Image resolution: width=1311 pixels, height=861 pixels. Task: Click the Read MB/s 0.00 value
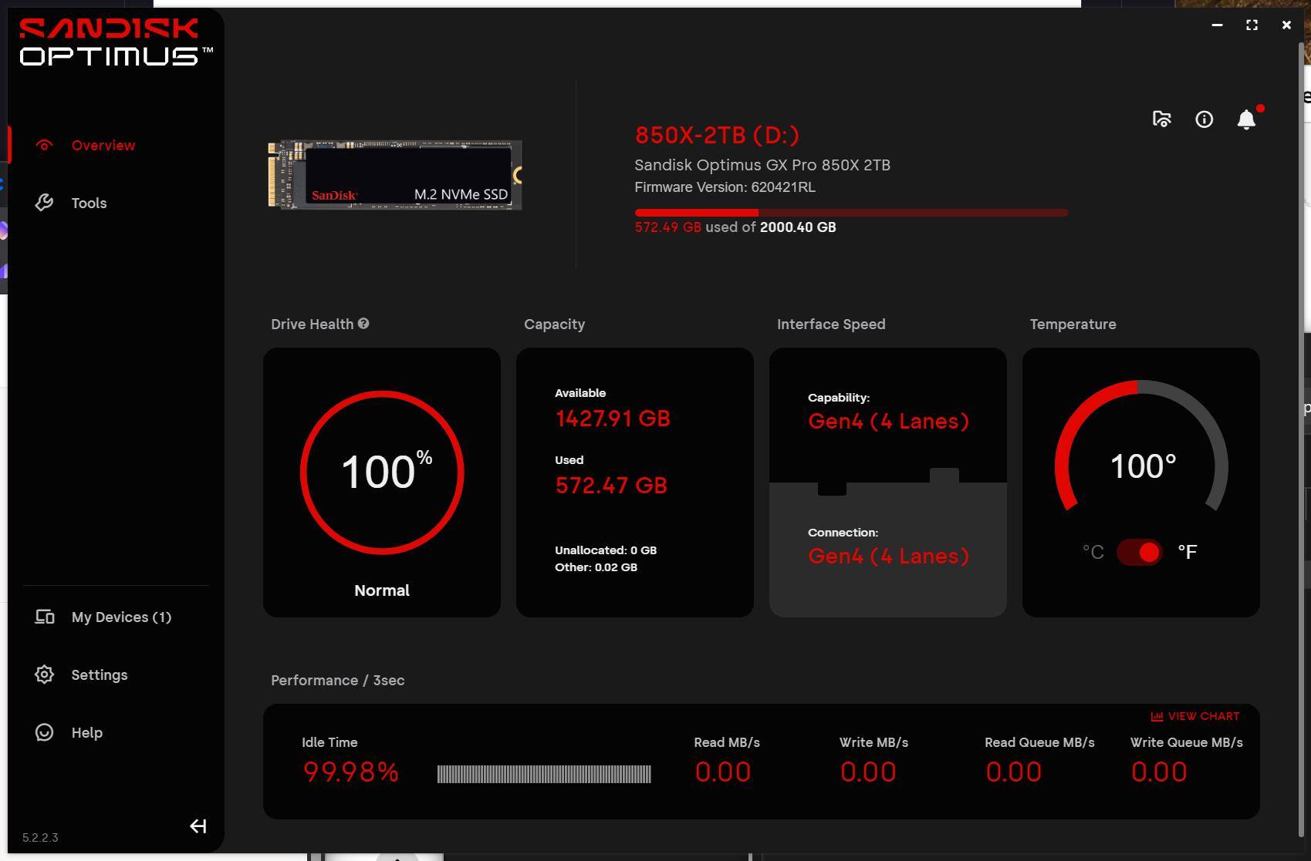(x=722, y=772)
